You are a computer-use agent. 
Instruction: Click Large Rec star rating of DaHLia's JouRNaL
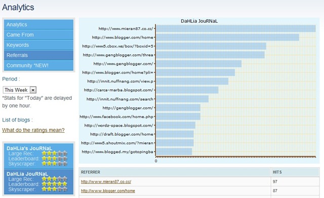55,153
